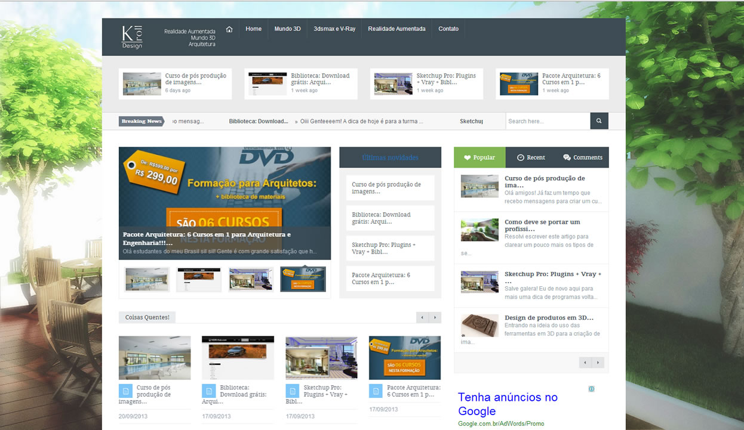Open Mundo 3D menu item
The width and height of the screenshot is (744, 430).
tap(288, 29)
